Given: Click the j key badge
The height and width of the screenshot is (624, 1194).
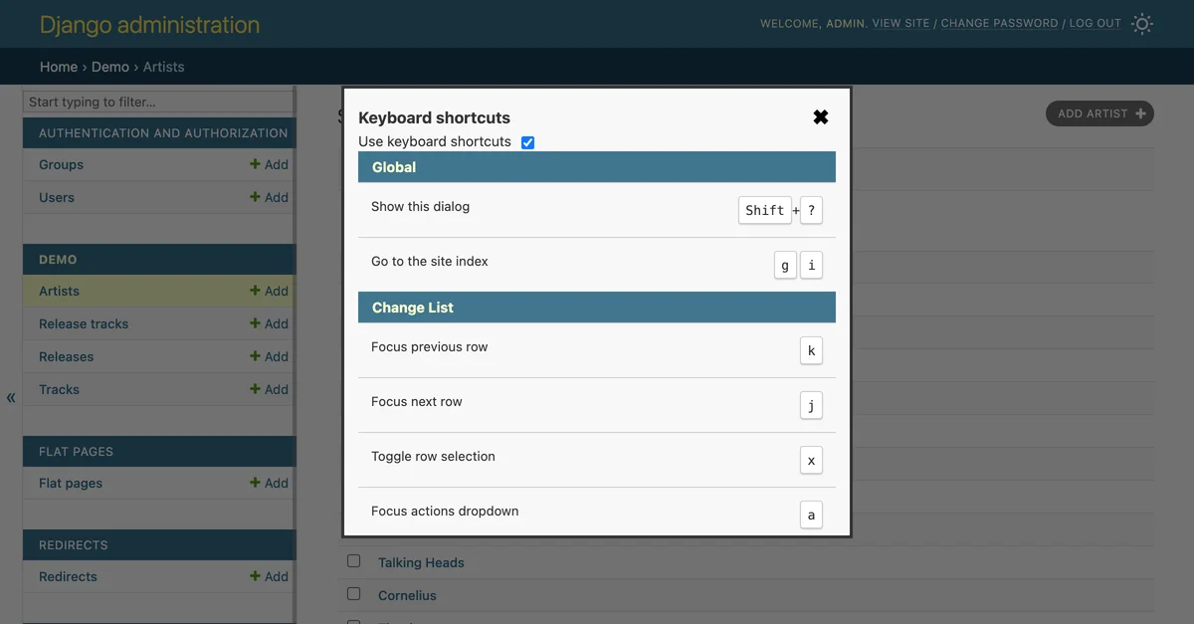Looking at the screenshot, I should pos(811,405).
